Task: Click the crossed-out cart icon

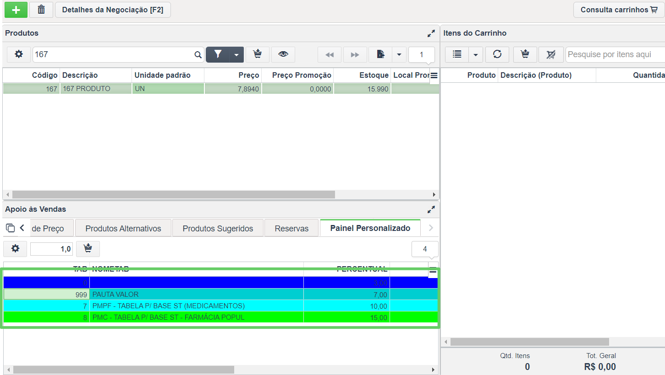Action: [551, 54]
